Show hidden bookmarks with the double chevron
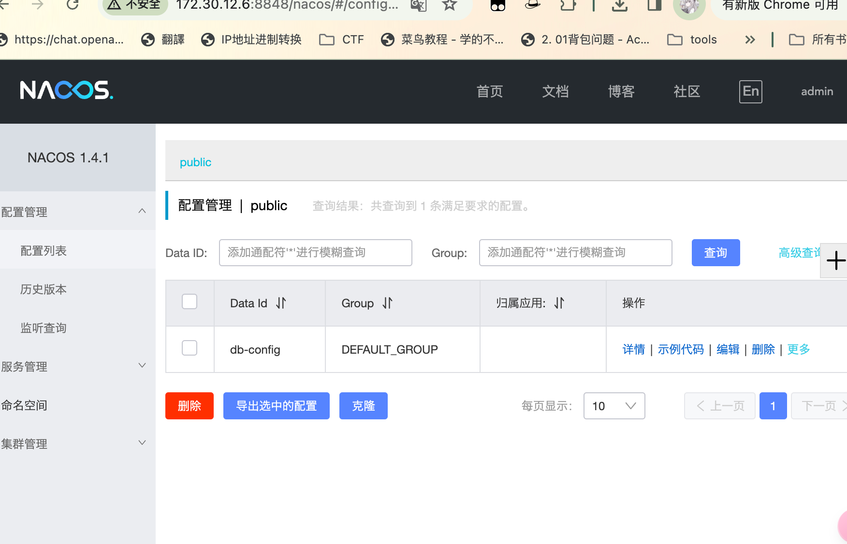Screen dimensions: 847x544 pos(750,40)
